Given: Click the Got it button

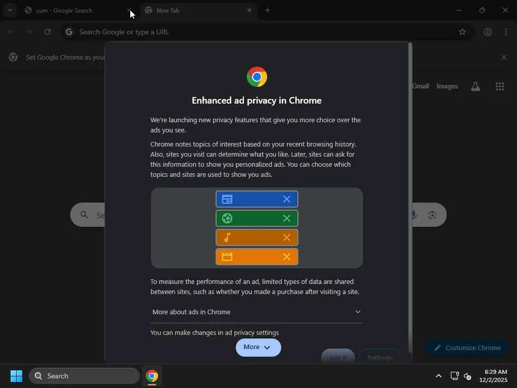Looking at the screenshot, I should [x=338, y=356].
